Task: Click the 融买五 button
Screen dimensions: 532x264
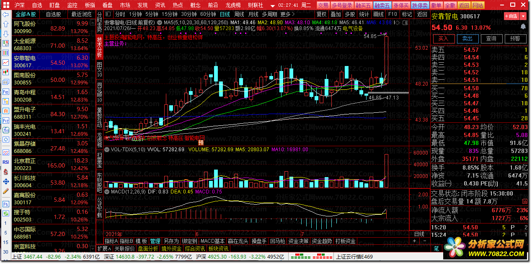Action: point(364,5)
